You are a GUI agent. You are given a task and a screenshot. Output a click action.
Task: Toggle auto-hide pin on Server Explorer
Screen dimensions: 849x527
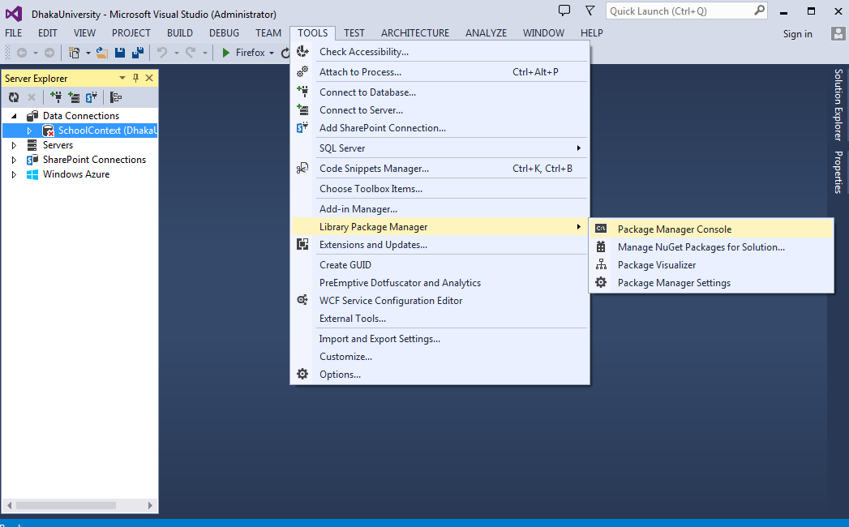pyautogui.click(x=135, y=78)
